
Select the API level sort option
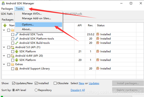click(x=14, y=90)
